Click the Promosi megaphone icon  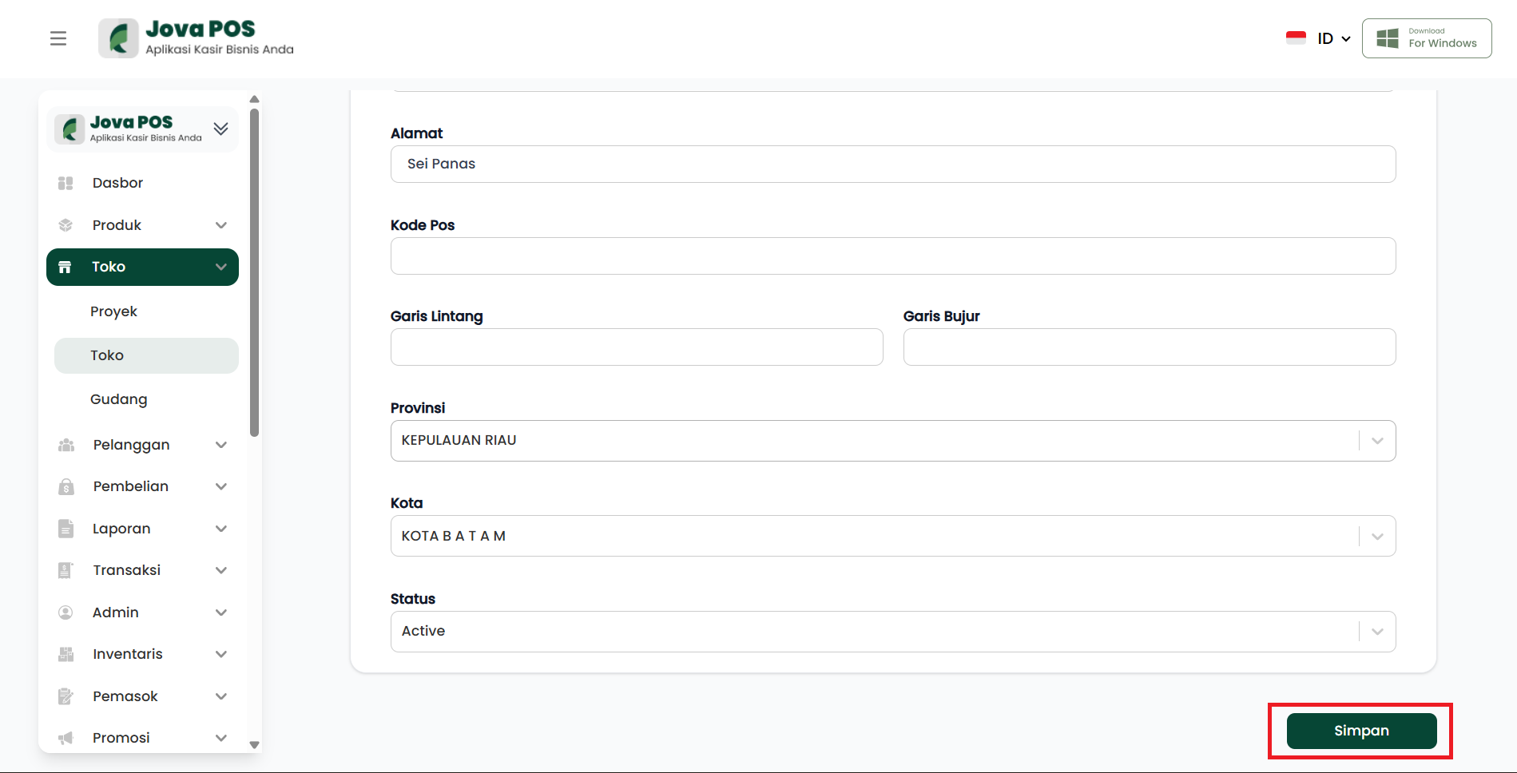click(66, 738)
